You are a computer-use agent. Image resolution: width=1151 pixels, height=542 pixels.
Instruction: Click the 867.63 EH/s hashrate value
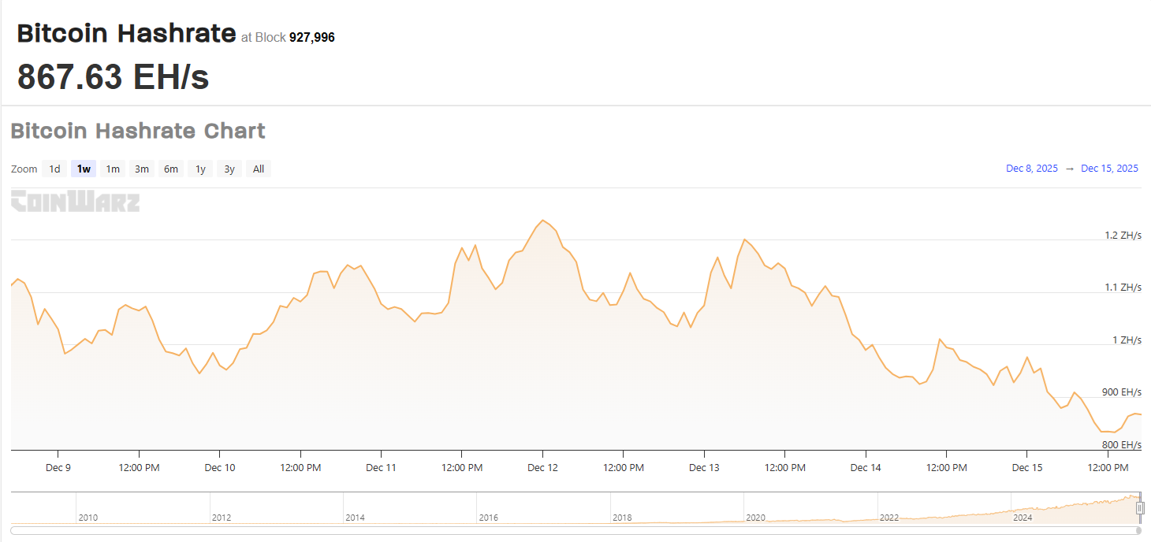[x=114, y=77]
